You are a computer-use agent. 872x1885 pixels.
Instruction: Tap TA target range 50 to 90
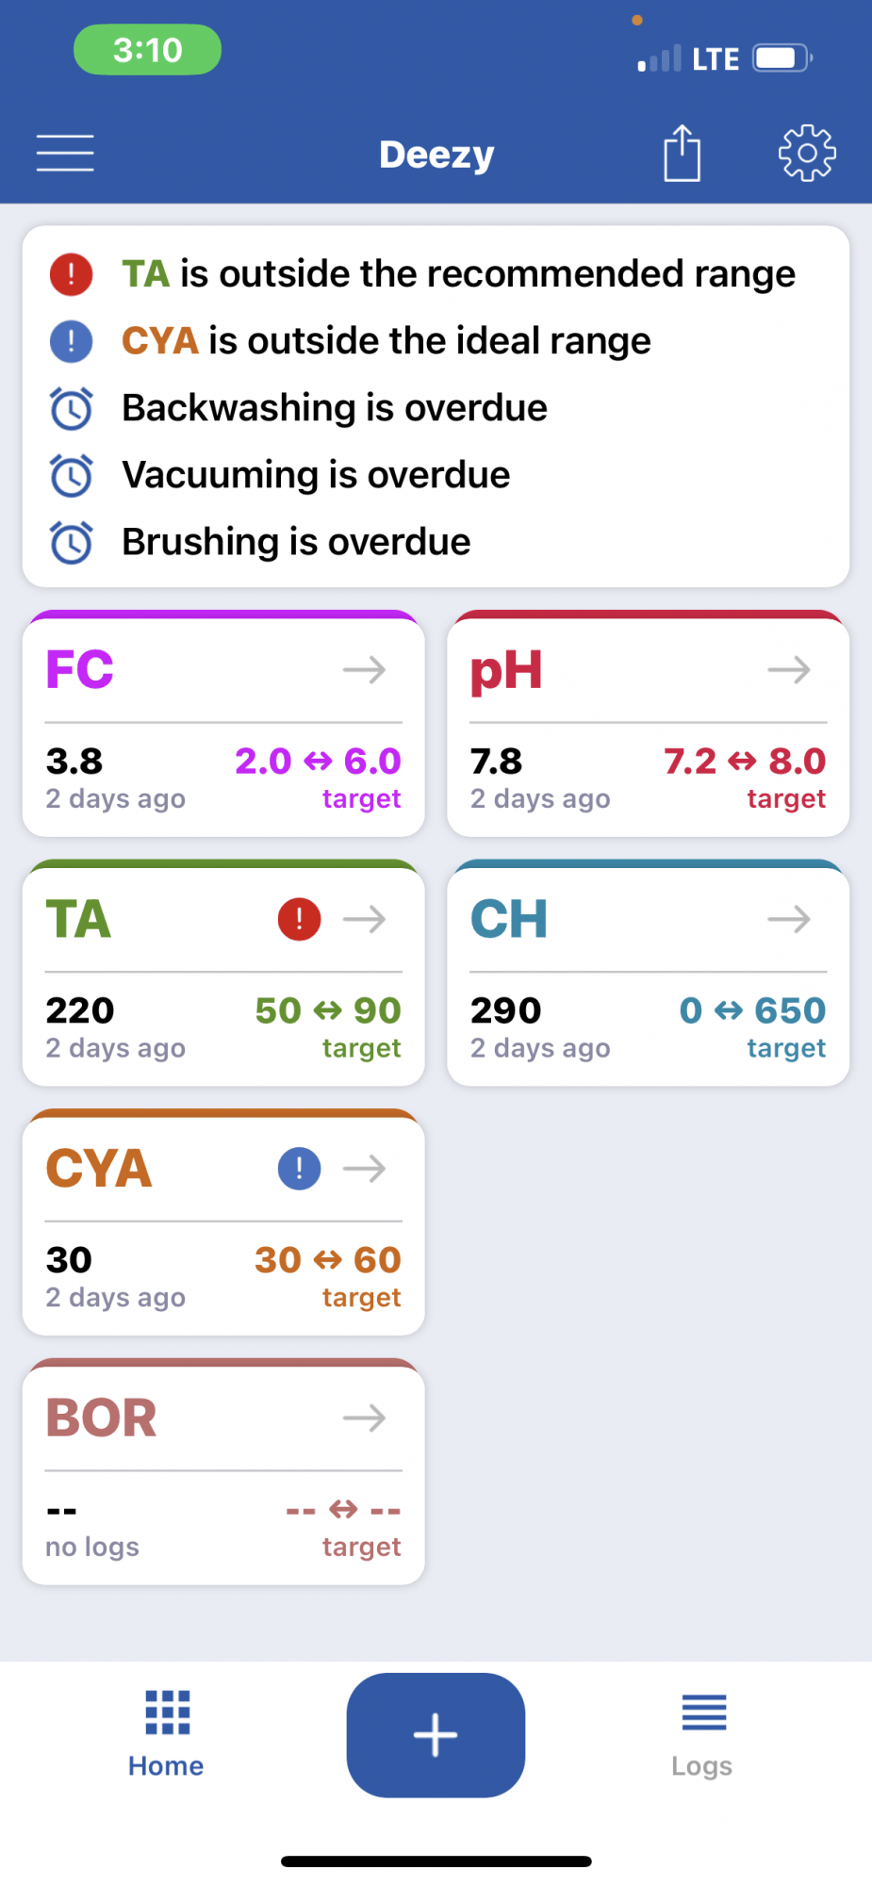point(328,1010)
